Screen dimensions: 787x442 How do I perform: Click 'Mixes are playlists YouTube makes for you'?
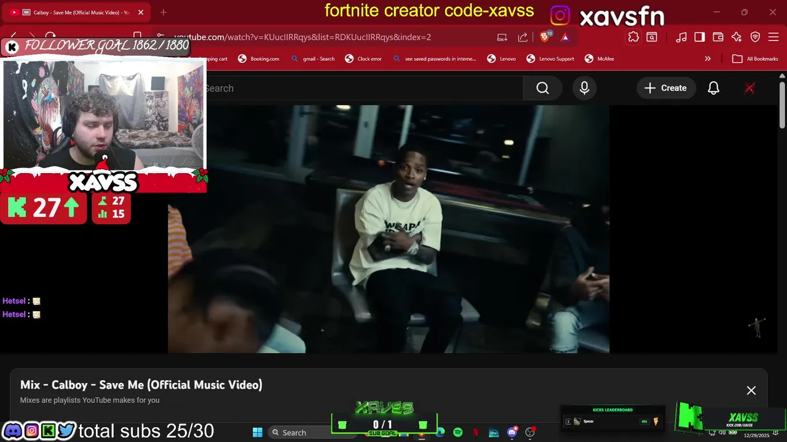(90, 400)
